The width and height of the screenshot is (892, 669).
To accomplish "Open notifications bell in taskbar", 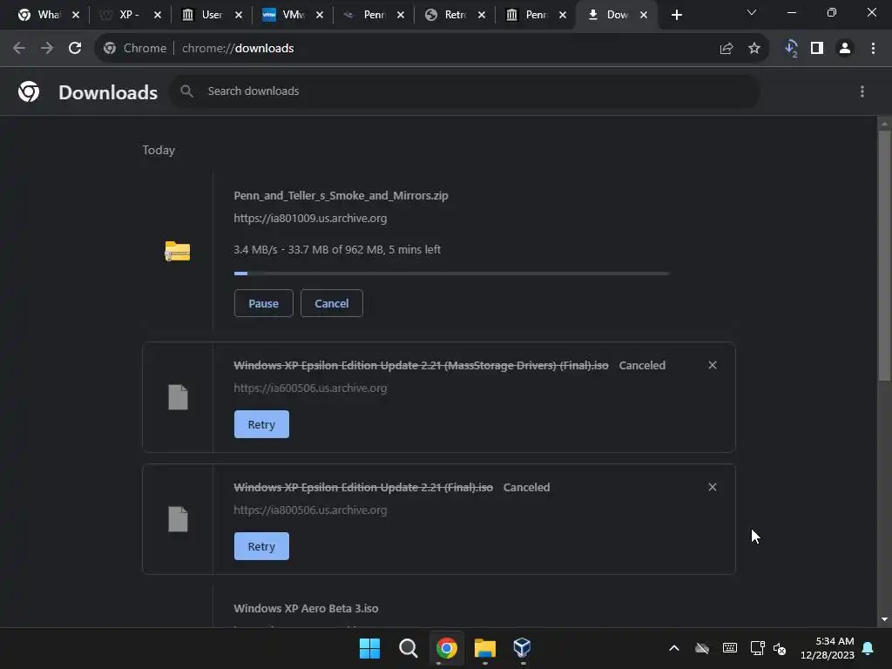I will 868,648.
